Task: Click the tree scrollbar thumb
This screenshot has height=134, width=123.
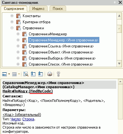Action: coord(119,29)
